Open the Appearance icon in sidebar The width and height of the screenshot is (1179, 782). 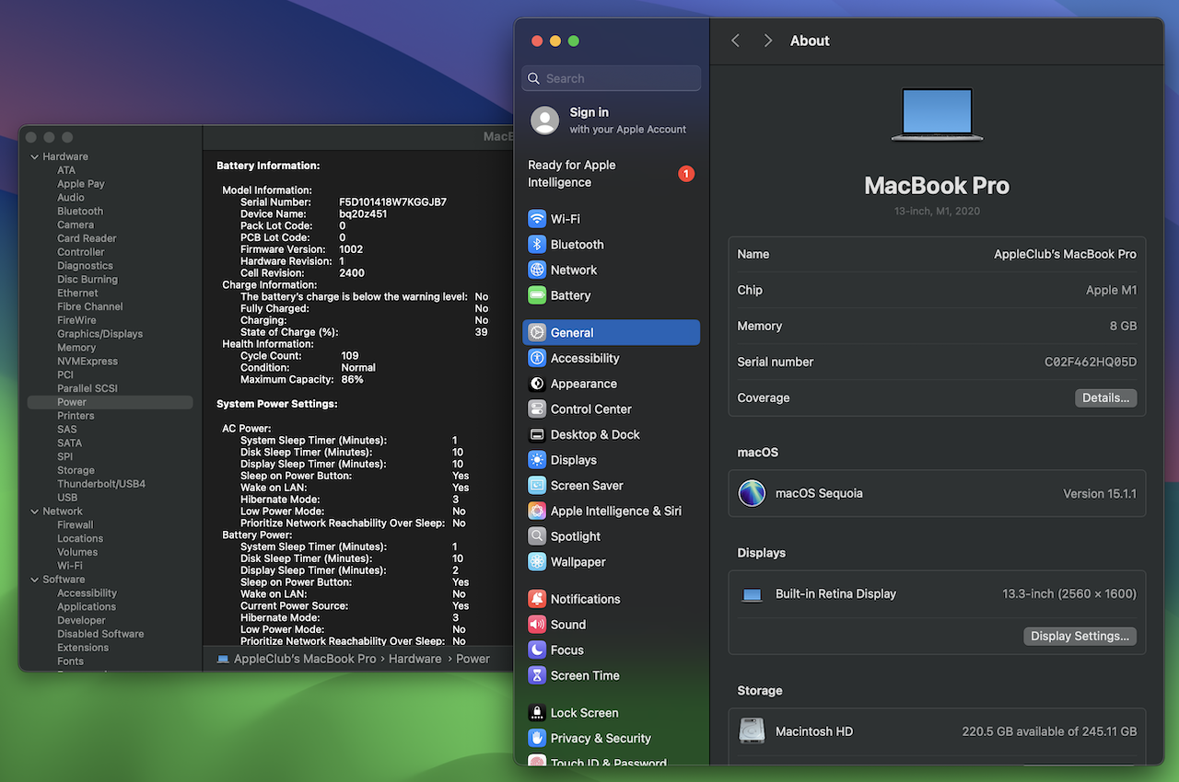click(537, 384)
